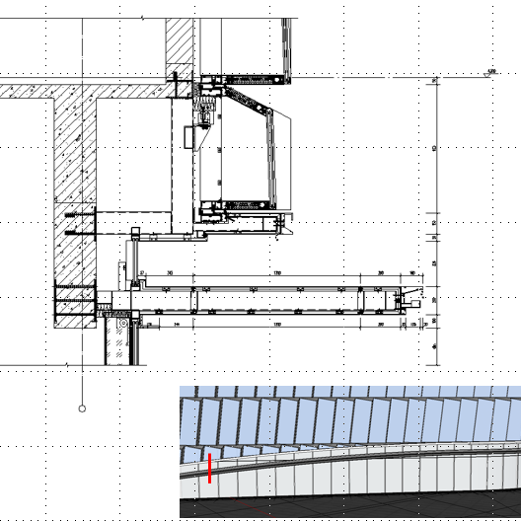Select the vertical glass pane at top right

[x=286, y=50]
